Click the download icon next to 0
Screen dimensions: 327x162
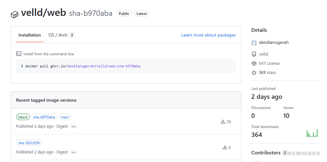[x=225, y=147]
